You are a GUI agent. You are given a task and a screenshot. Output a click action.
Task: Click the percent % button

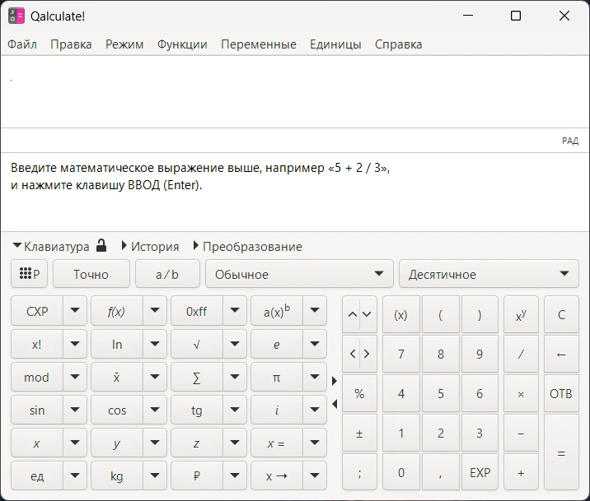(359, 393)
